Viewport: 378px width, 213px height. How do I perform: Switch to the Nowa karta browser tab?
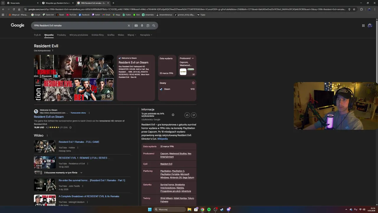tap(23, 3)
